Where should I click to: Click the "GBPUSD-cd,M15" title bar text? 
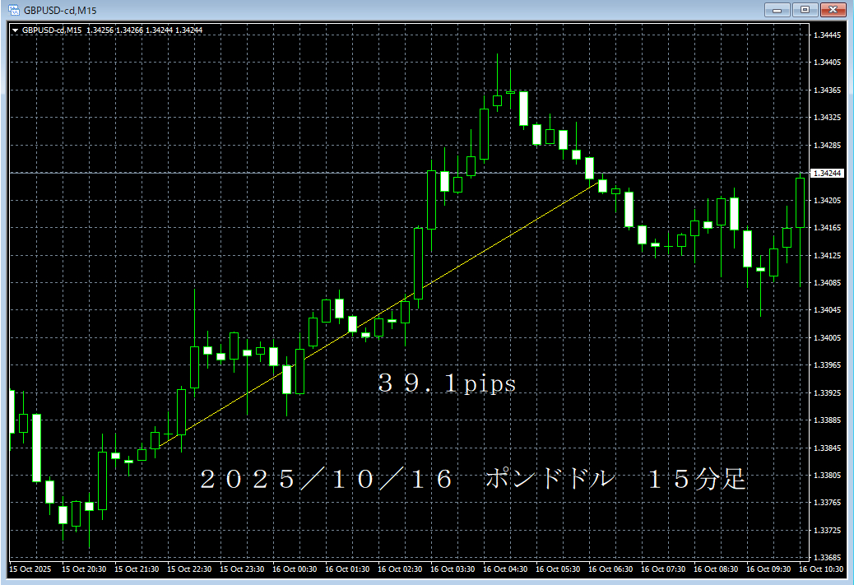pyautogui.click(x=55, y=10)
